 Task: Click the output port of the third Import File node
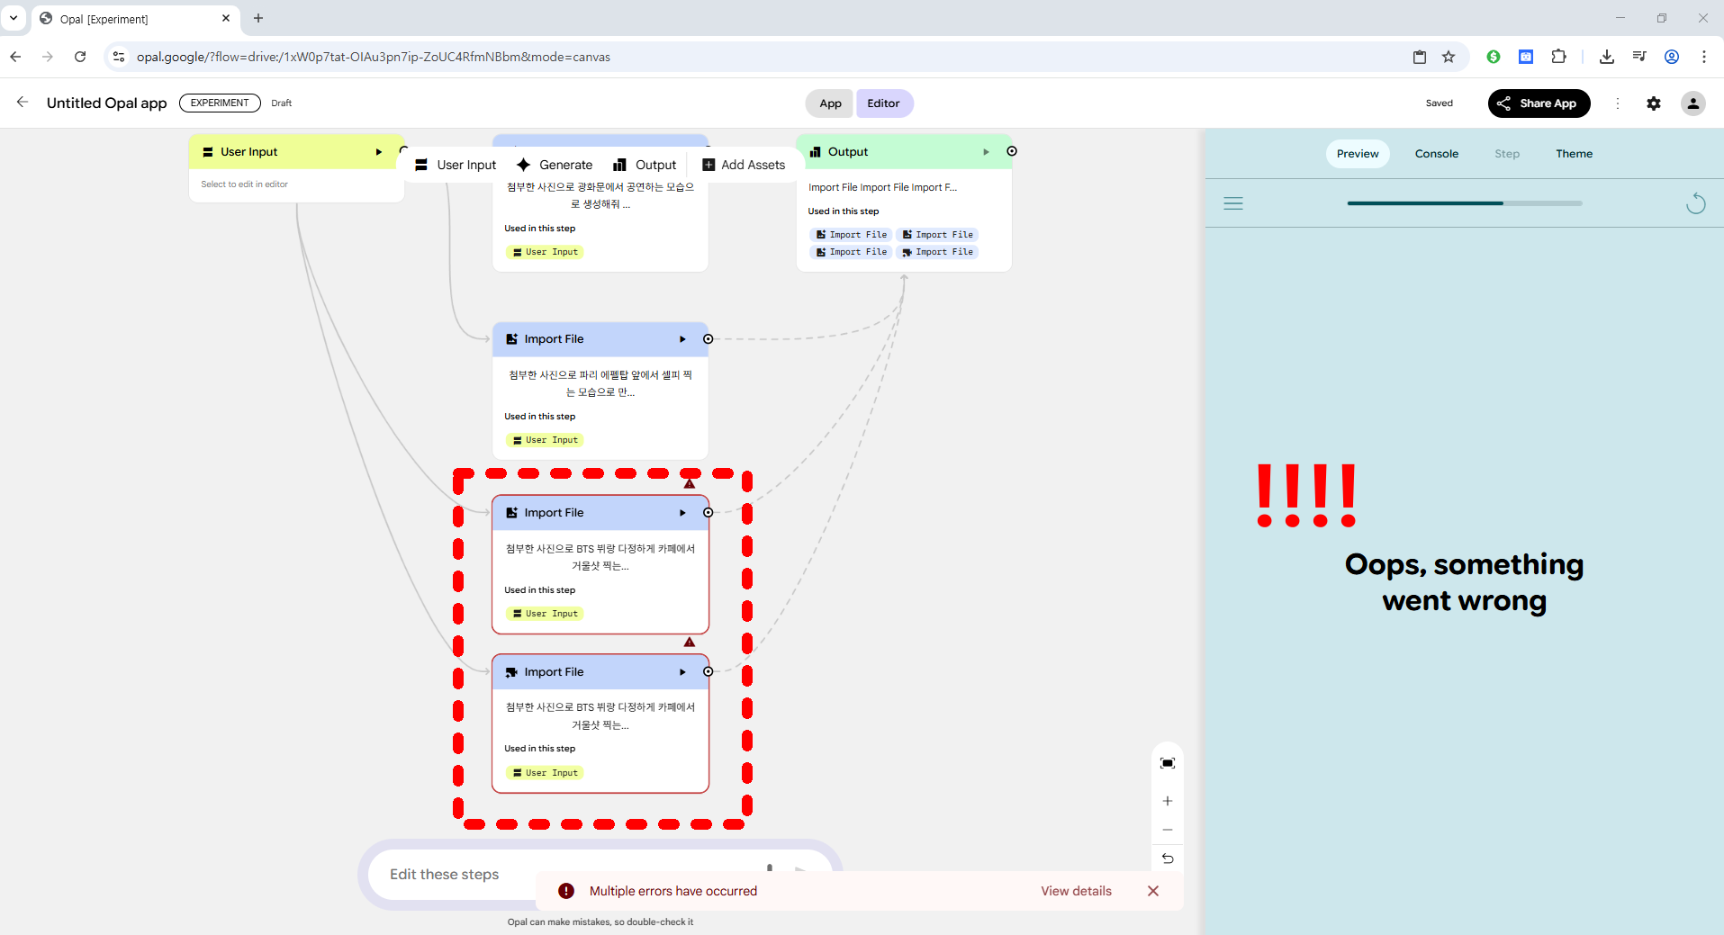tap(709, 513)
